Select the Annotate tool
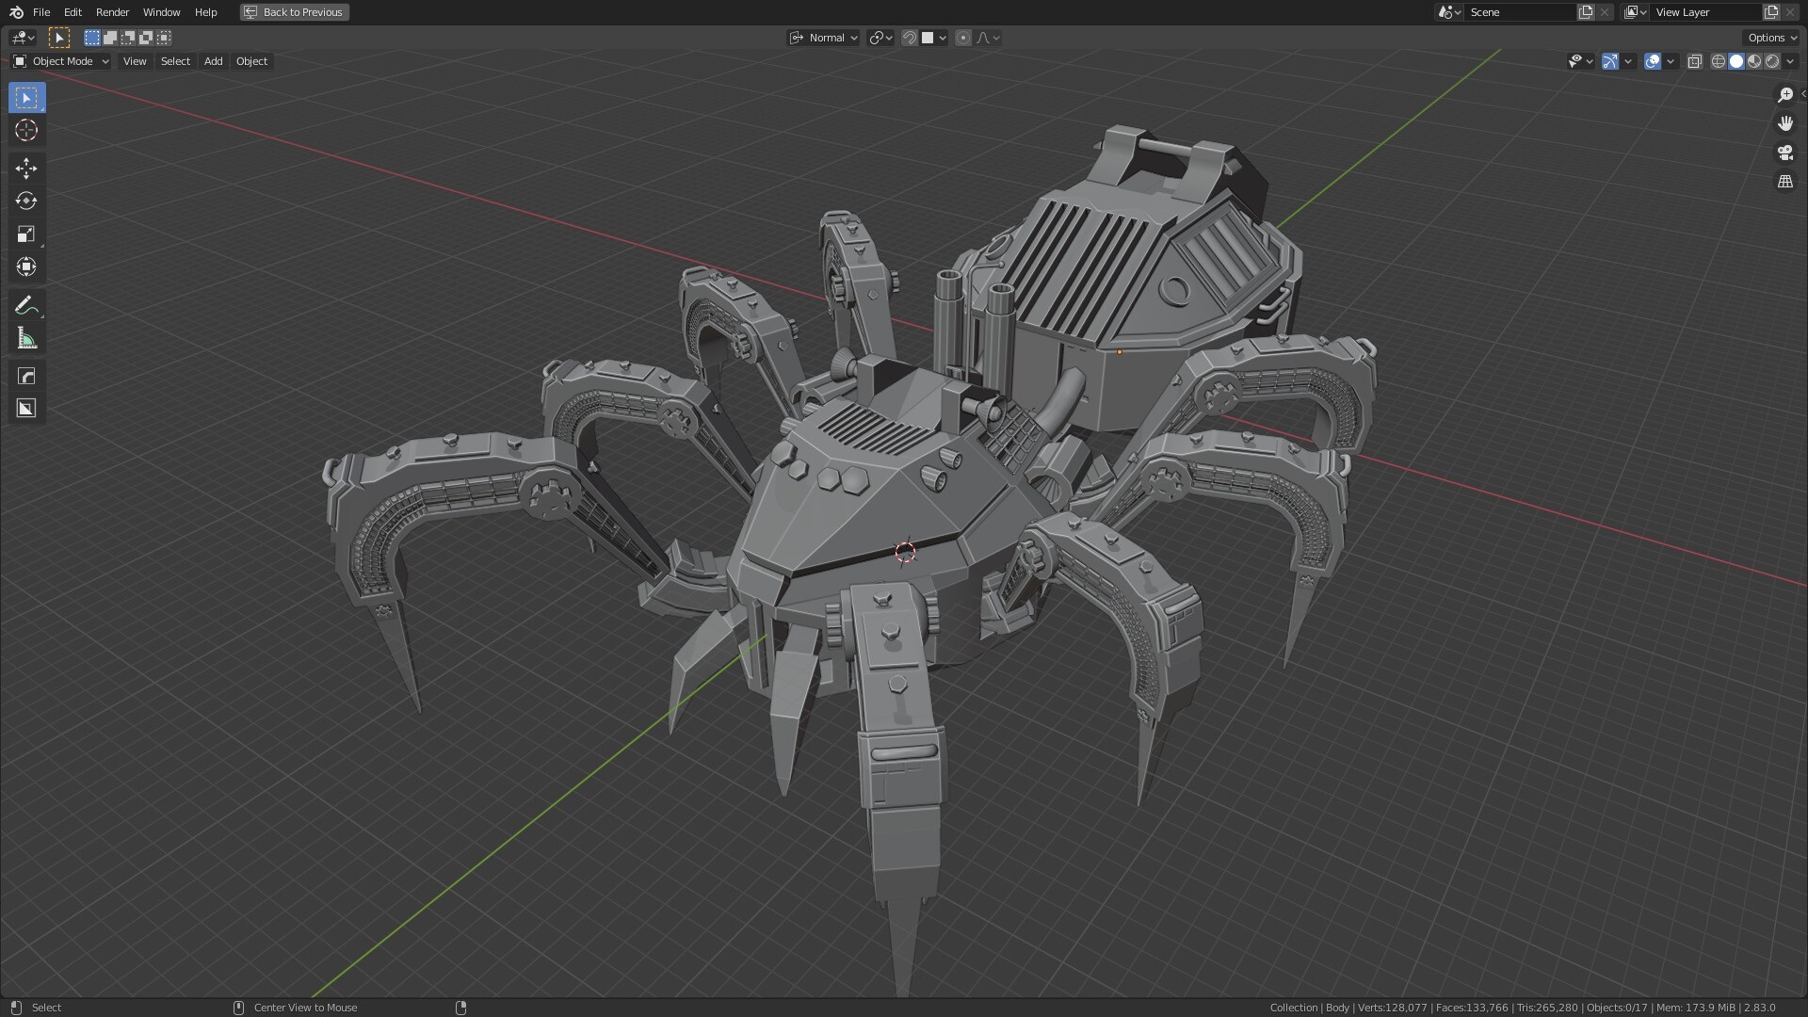The height and width of the screenshot is (1017, 1808). 25,304
